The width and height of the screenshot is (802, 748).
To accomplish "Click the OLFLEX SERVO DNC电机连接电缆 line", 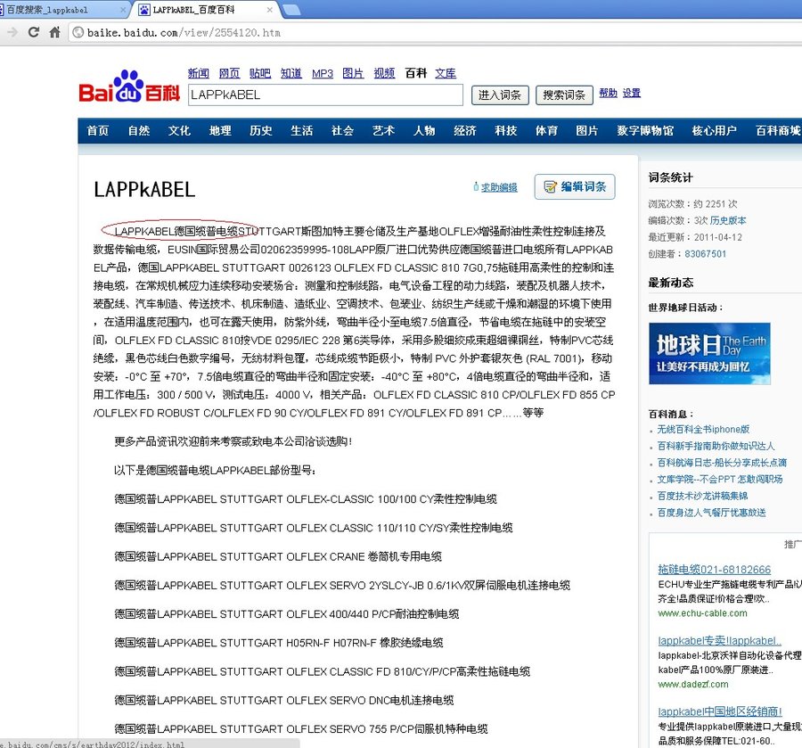I will click(x=284, y=700).
